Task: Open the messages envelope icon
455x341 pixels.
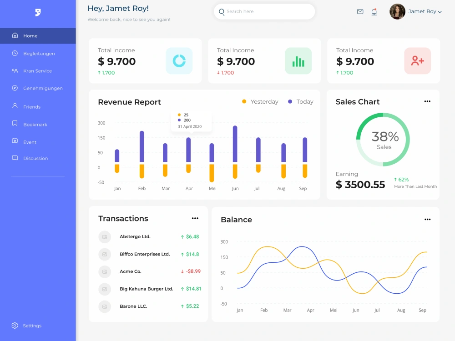Action: [x=360, y=11]
